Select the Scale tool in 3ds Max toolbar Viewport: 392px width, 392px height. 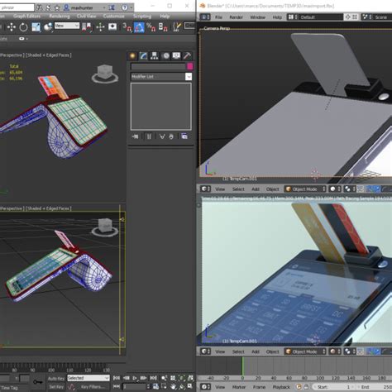tap(36, 27)
